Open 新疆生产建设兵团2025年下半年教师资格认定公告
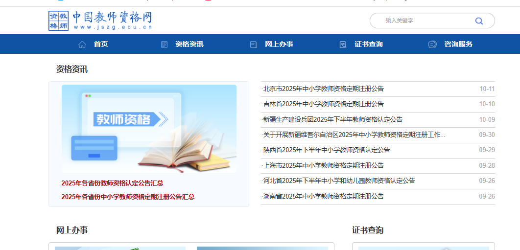 (332, 119)
